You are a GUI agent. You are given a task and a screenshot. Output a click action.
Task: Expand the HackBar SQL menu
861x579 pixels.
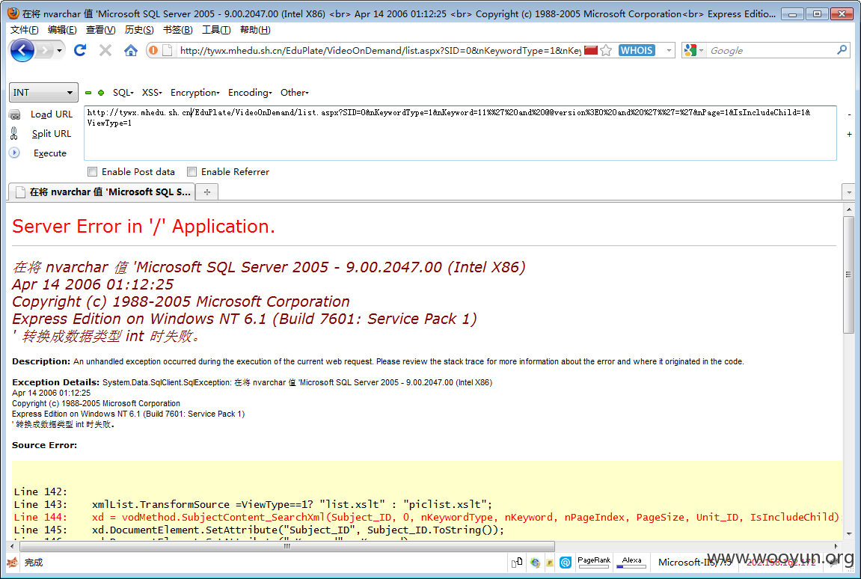[123, 92]
